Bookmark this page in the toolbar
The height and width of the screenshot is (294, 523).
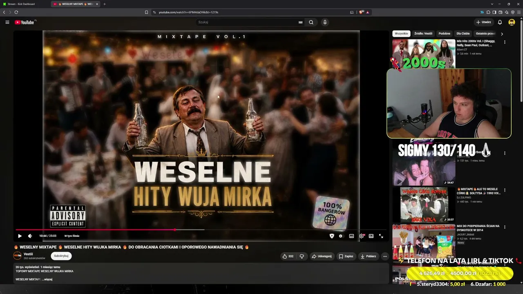pyautogui.click(x=146, y=12)
